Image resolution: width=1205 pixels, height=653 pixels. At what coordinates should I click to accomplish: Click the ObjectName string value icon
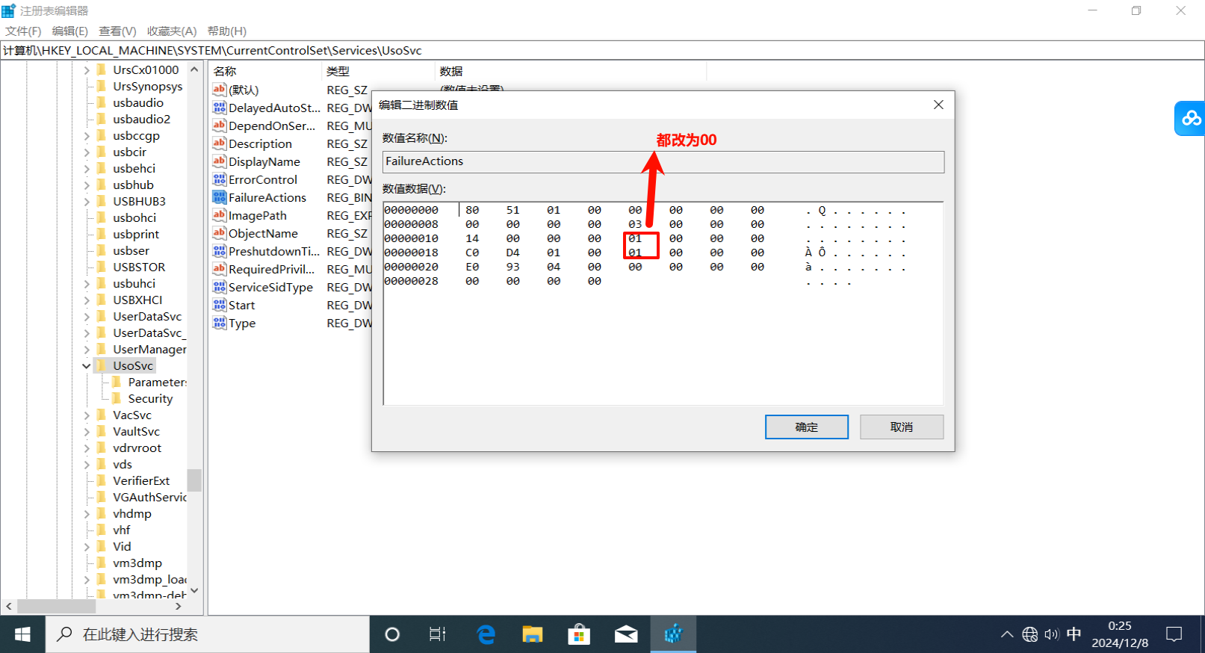coord(219,233)
